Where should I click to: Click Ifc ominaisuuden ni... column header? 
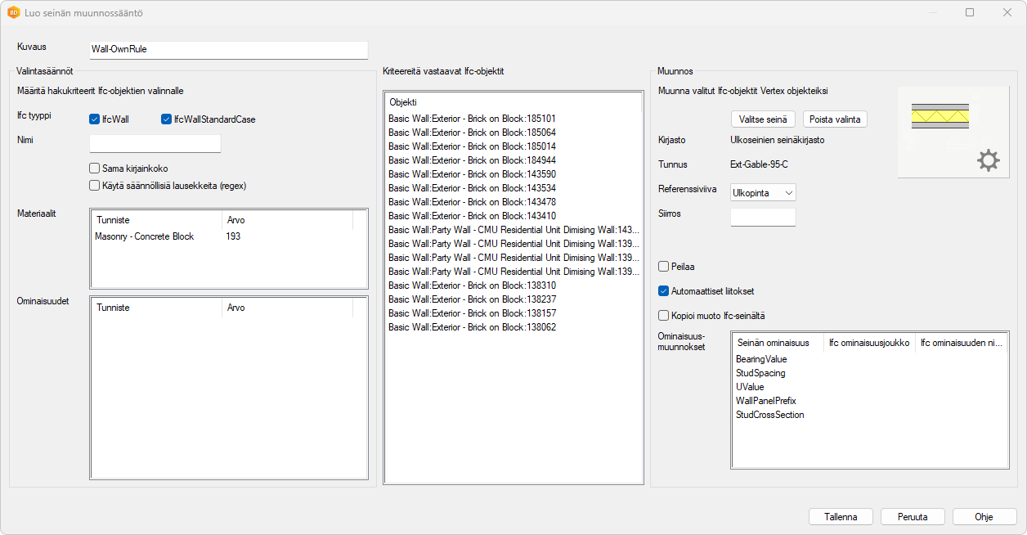tap(961, 343)
